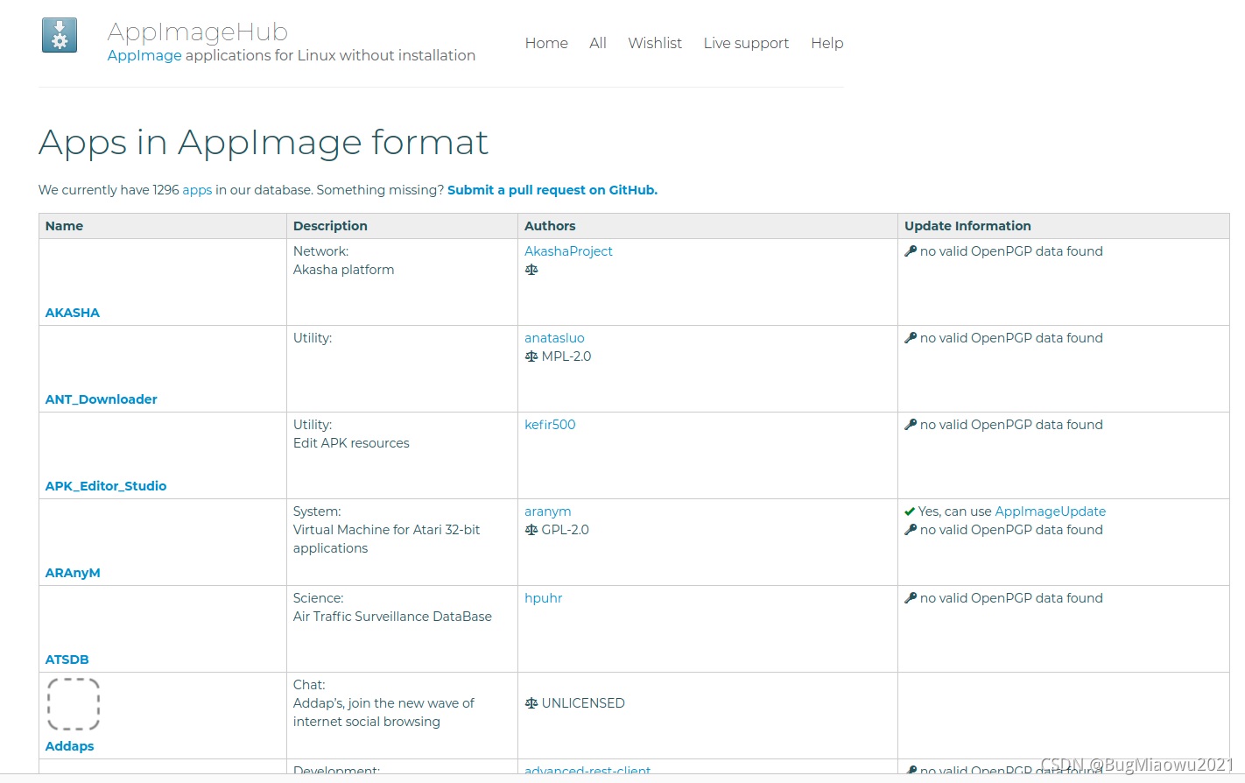Click the scales icon next to UNLICENSED

[x=531, y=702]
